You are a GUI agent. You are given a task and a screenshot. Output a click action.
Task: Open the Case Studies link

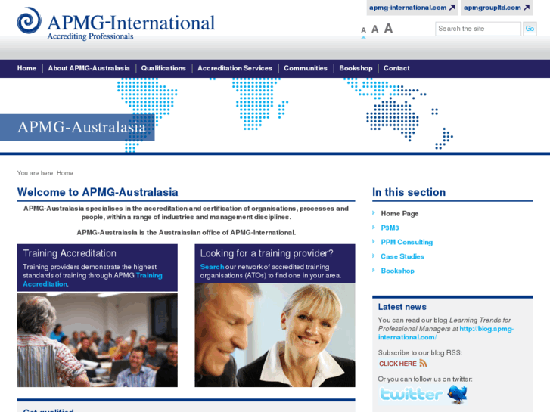click(x=402, y=257)
